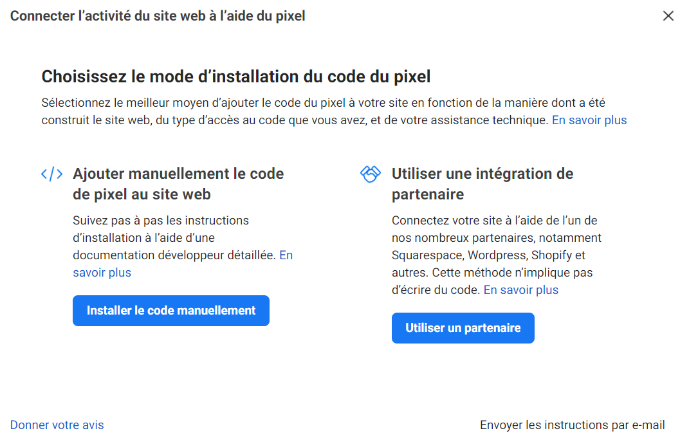680x440 pixels.
Task: Click the Donner votre avis link
Action: coord(57,425)
